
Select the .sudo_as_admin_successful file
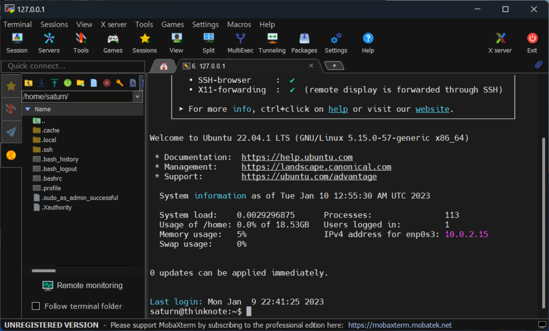[75, 198]
